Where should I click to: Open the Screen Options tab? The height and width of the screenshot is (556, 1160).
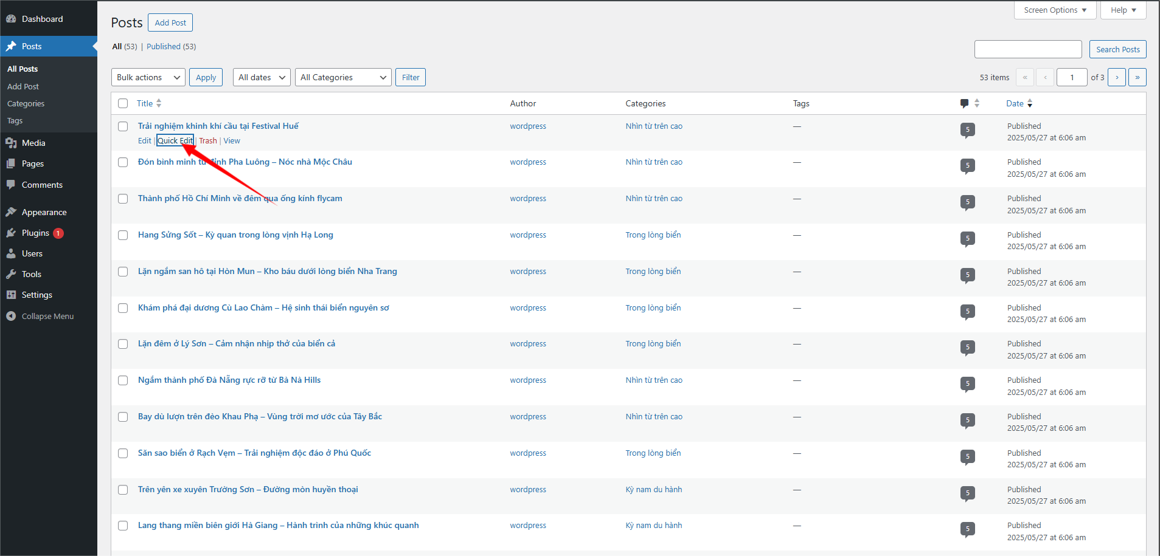pyautogui.click(x=1055, y=10)
